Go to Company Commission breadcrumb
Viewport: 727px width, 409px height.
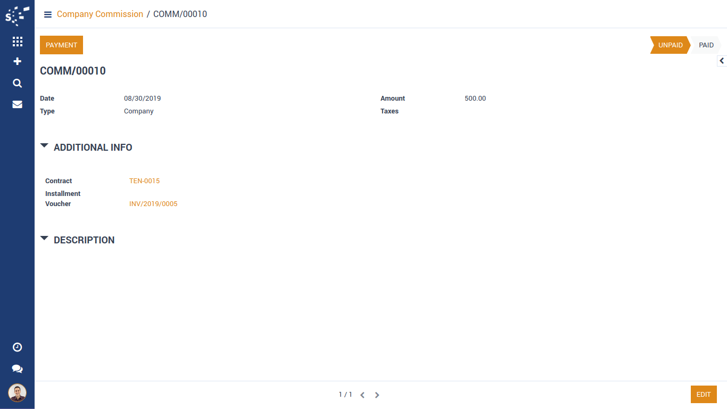(x=100, y=14)
